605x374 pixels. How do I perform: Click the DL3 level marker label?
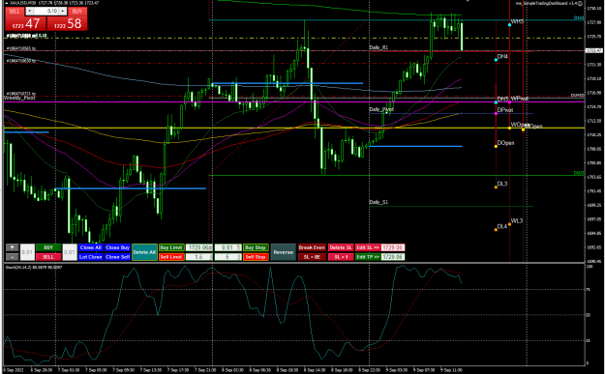(x=502, y=184)
